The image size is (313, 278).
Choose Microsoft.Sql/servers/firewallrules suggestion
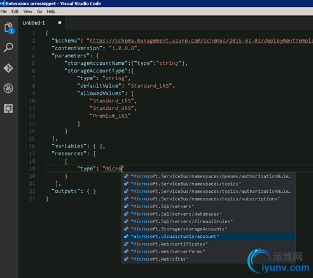[209, 221]
